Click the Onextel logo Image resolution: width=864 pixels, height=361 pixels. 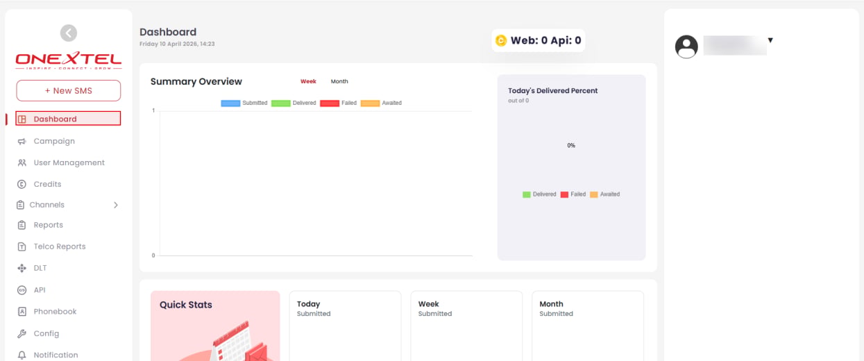point(69,61)
